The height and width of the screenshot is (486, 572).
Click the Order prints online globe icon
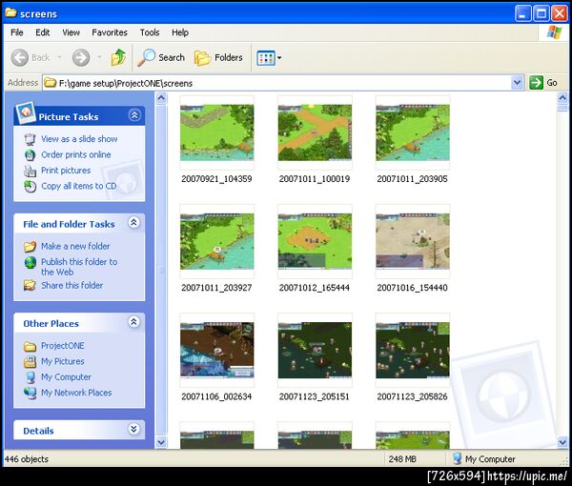point(30,155)
